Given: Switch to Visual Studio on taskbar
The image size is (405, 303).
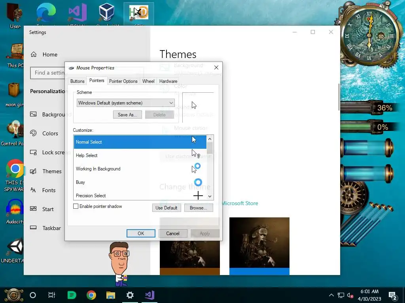Looking at the screenshot, I should (x=150, y=295).
